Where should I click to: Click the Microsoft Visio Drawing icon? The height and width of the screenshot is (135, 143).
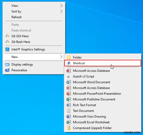[x=69, y=117]
